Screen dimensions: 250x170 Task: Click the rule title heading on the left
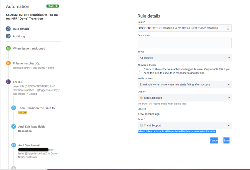click(33, 17)
